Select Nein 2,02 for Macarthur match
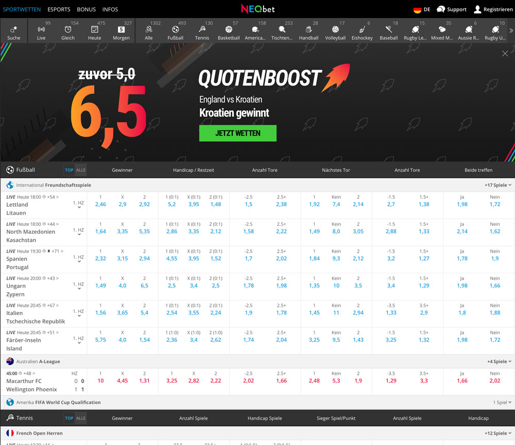The height and width of the screenshot is (445, 515). tap(495, 381)
